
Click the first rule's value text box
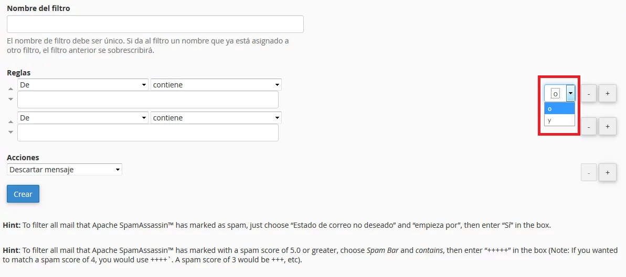point(148,99)
